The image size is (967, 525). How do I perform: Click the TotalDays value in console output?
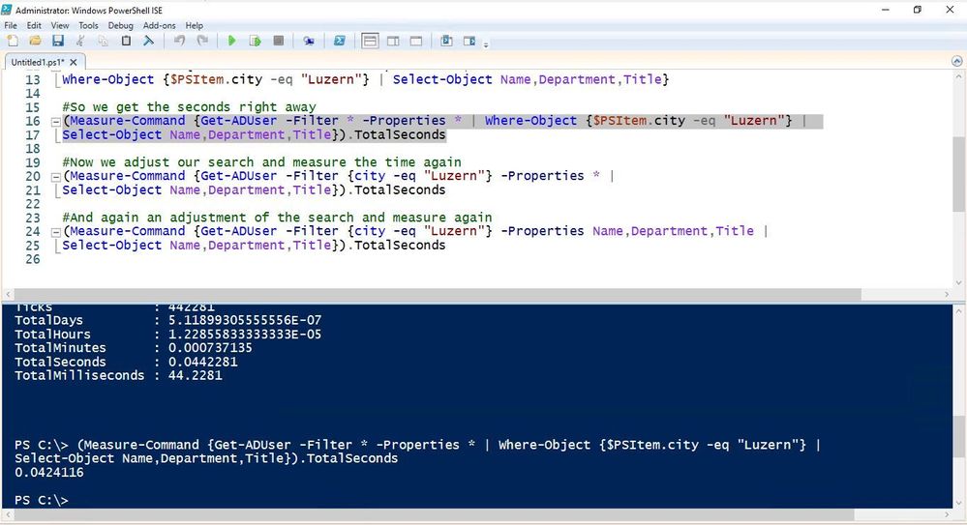tap(245, 320)
